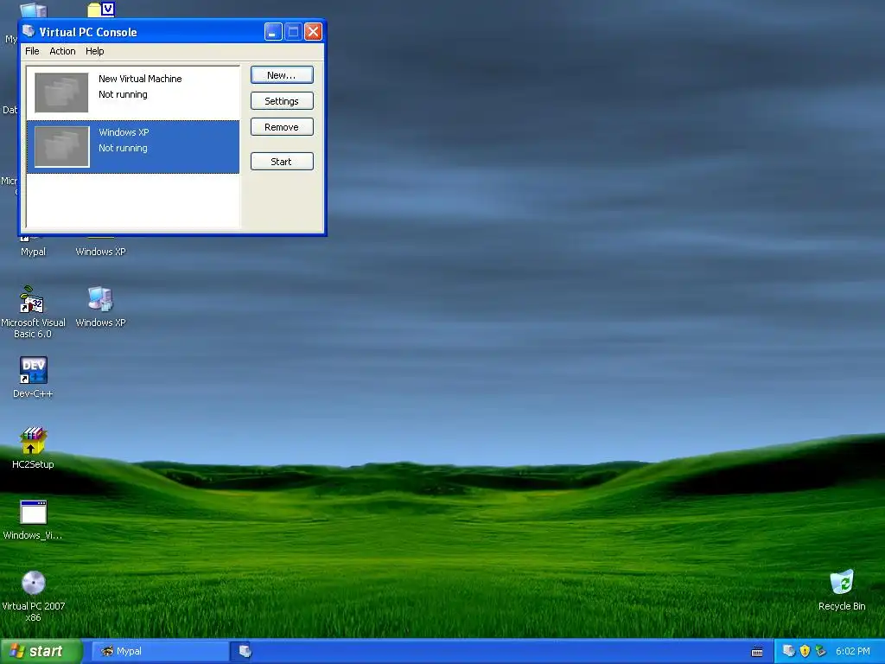Click the Remove button
The width and height of the screenshot is (885, 664).
tap(282, 127)
